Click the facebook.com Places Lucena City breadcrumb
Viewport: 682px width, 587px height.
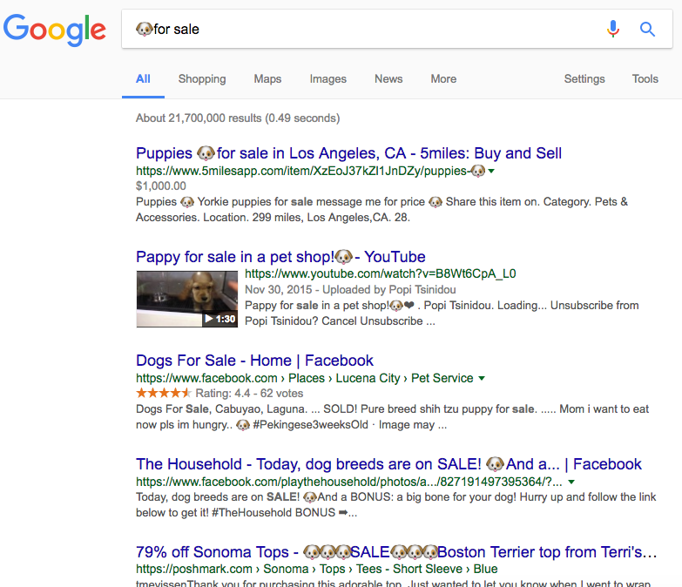pos(305,378)
